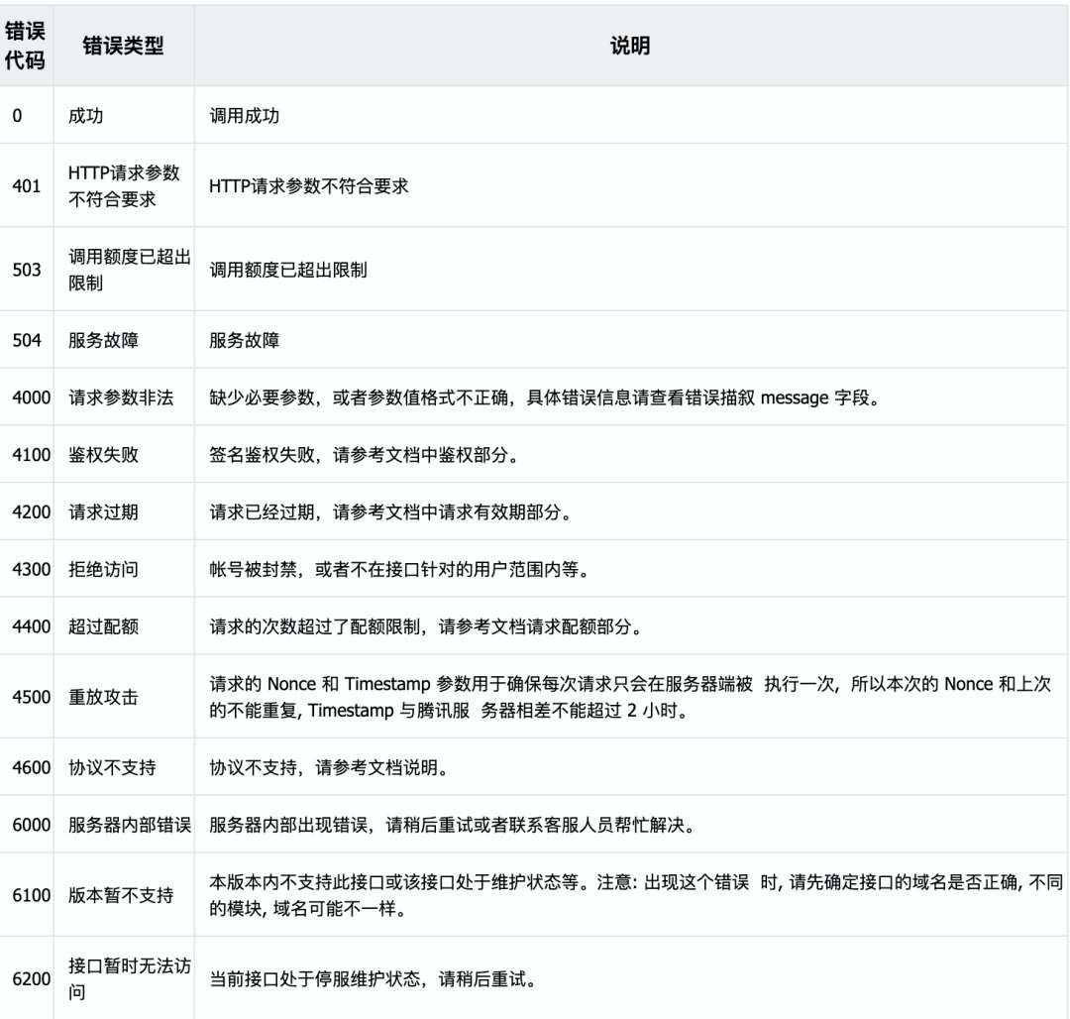Click description starting 本版本内不支持此接口
Screen dimensions: 1070x1019
(636, 895)
